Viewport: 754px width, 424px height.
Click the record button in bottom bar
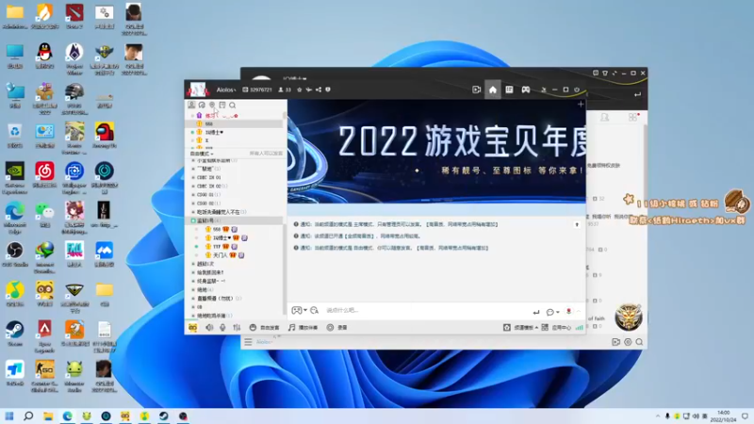pos(336,327)
